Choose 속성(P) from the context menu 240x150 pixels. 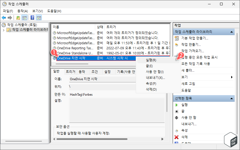pyautogui.click(x=158, y=84)
